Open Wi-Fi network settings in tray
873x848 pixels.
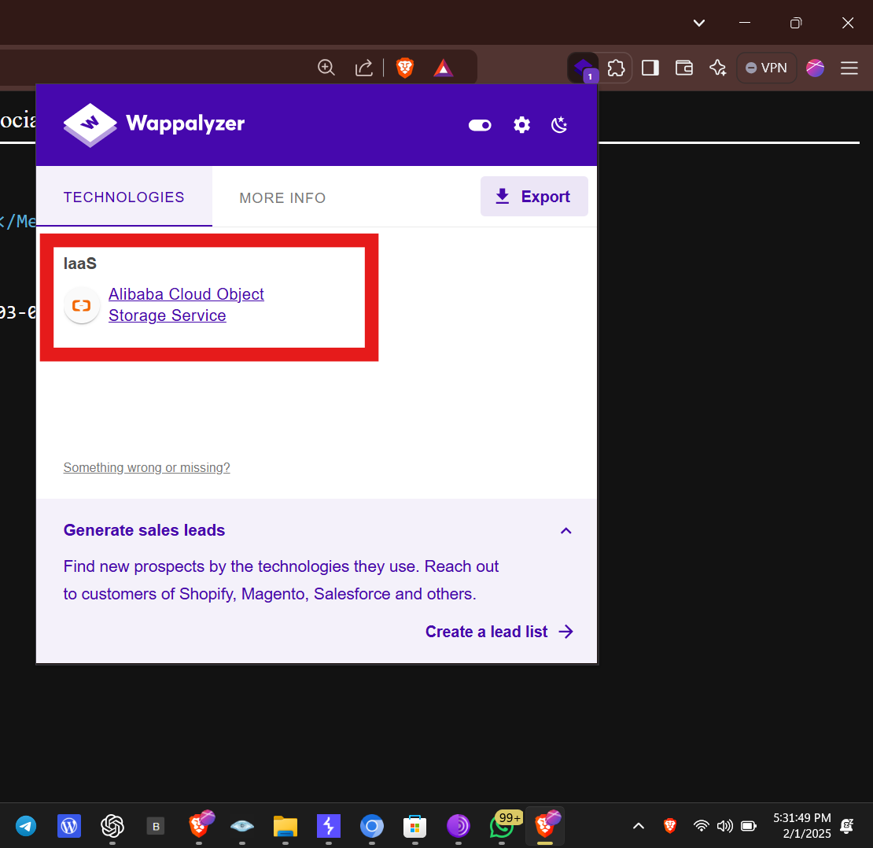tap(701, 826)
